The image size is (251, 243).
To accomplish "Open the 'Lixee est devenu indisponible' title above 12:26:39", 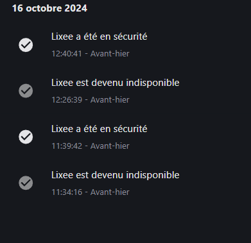I will pos(116,83).
